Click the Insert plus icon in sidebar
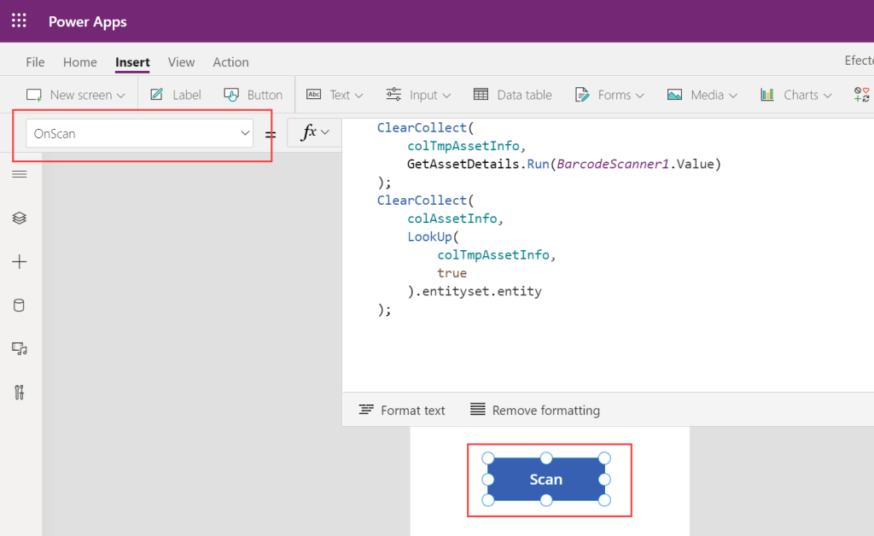Screen dimensions: 874x536 tap(19, 262)
